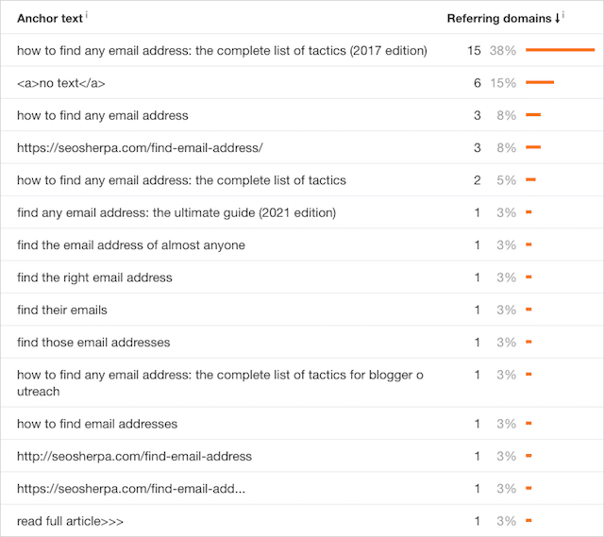Click http://seosherpa.com/find-email-address anchor
Image resolution: width=604 pixels, height=537 pixels.
click(x=134, y=456)
